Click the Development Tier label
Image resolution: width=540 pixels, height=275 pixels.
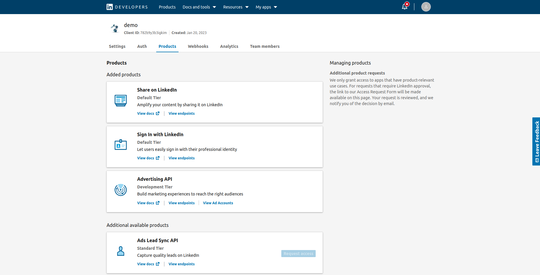pyautogui.click(x=155, y=187)
